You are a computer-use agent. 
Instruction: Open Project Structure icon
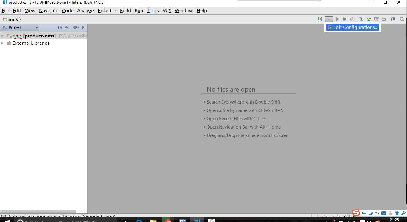pyautogui.click(x=393, y=19)
